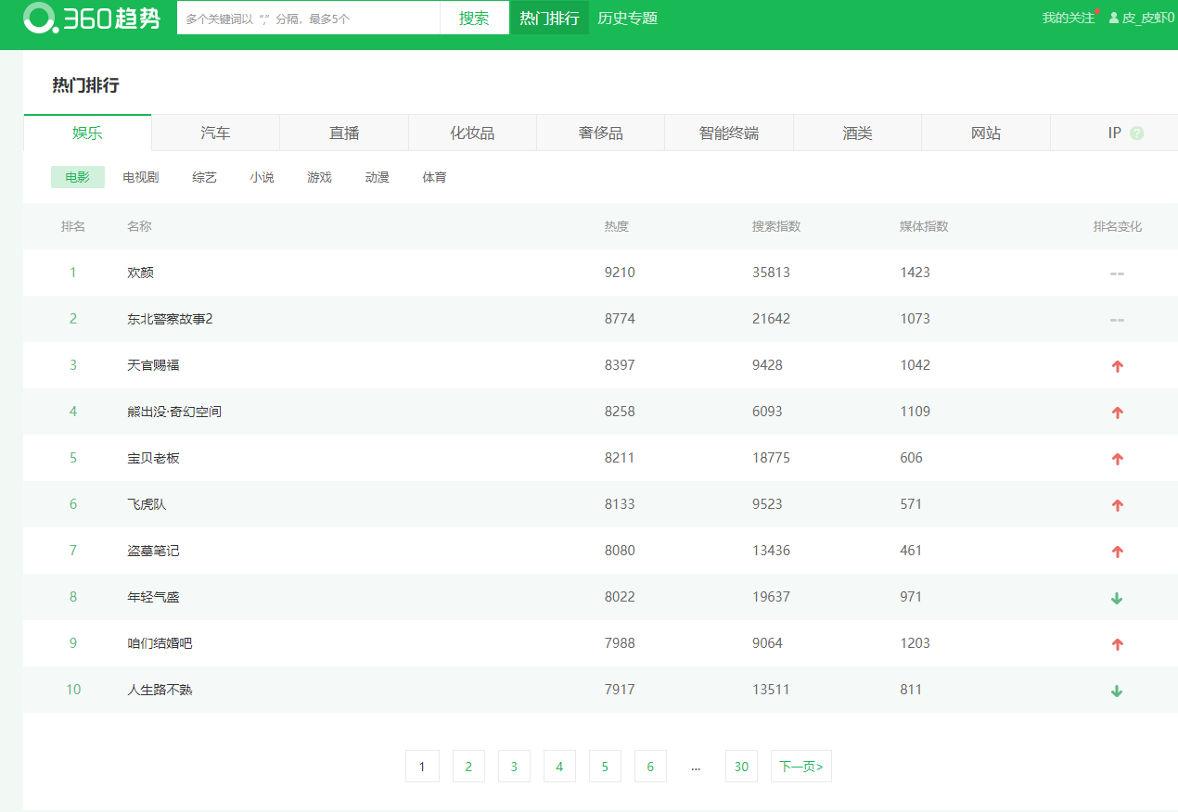Click the red up arrow for 宝贝老板
1178x812 pixels.
[x=1117, y=459]
